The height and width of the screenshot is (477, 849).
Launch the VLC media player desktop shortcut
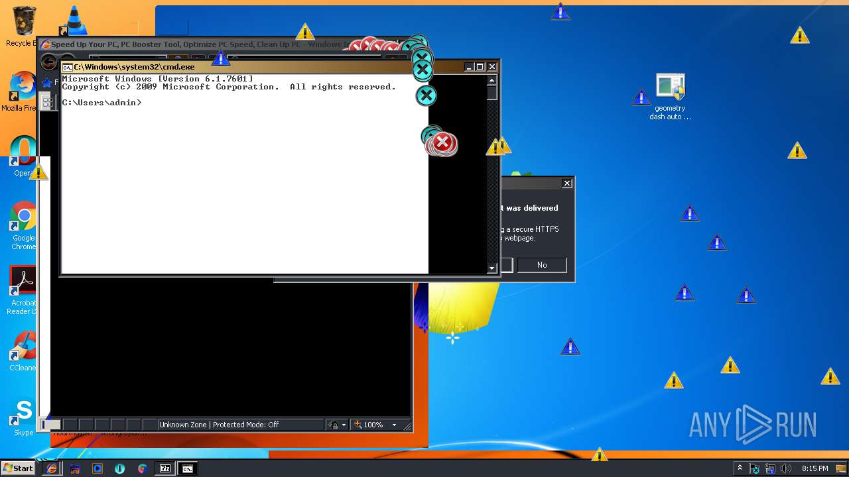pyautogui.click(x=73, y=21)
